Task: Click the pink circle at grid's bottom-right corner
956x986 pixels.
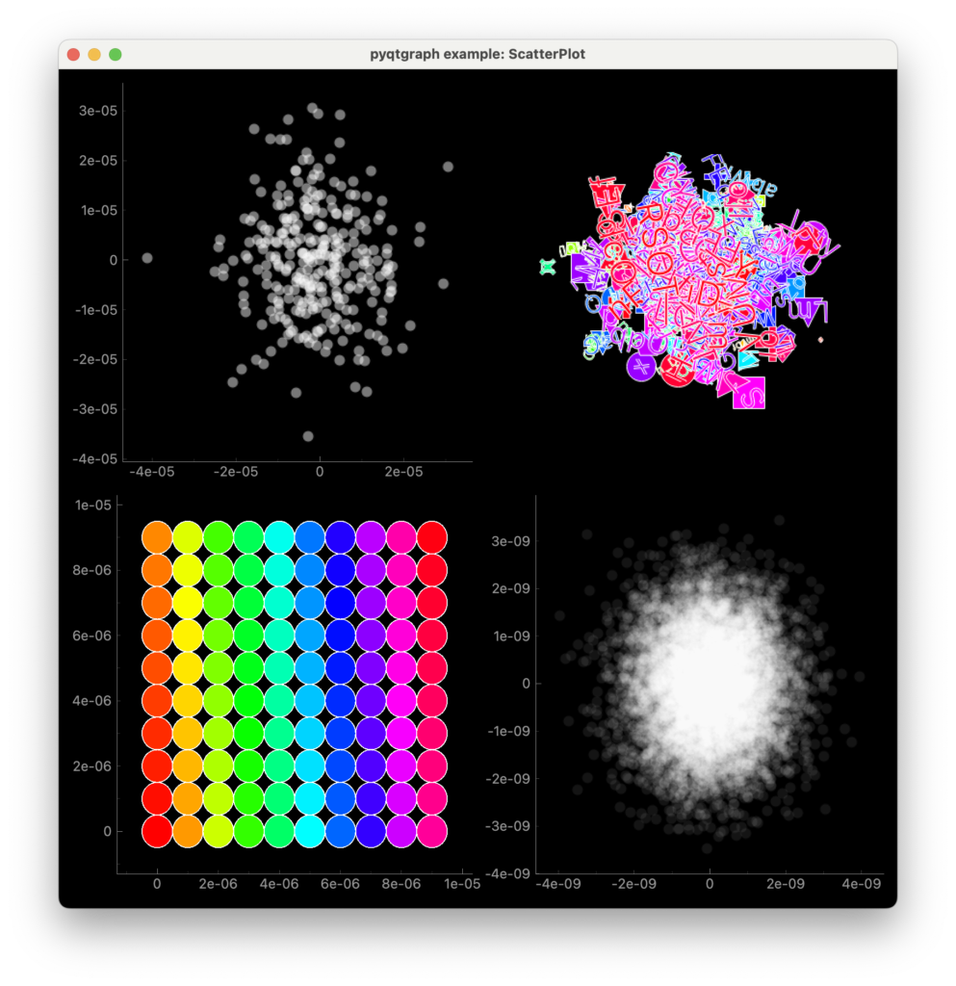Action: click(x=432, y=831)
